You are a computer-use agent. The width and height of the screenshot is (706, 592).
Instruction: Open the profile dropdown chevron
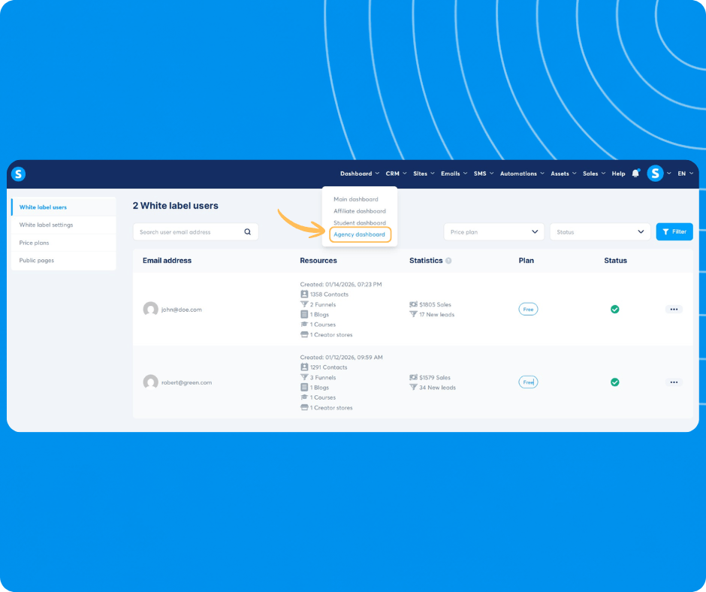669,174
